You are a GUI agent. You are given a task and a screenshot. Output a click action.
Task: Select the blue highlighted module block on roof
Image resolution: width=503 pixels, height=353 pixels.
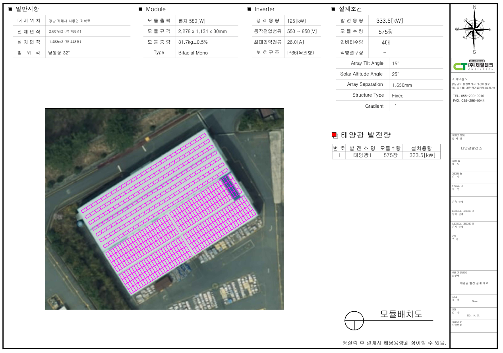(x=231, y=186)
